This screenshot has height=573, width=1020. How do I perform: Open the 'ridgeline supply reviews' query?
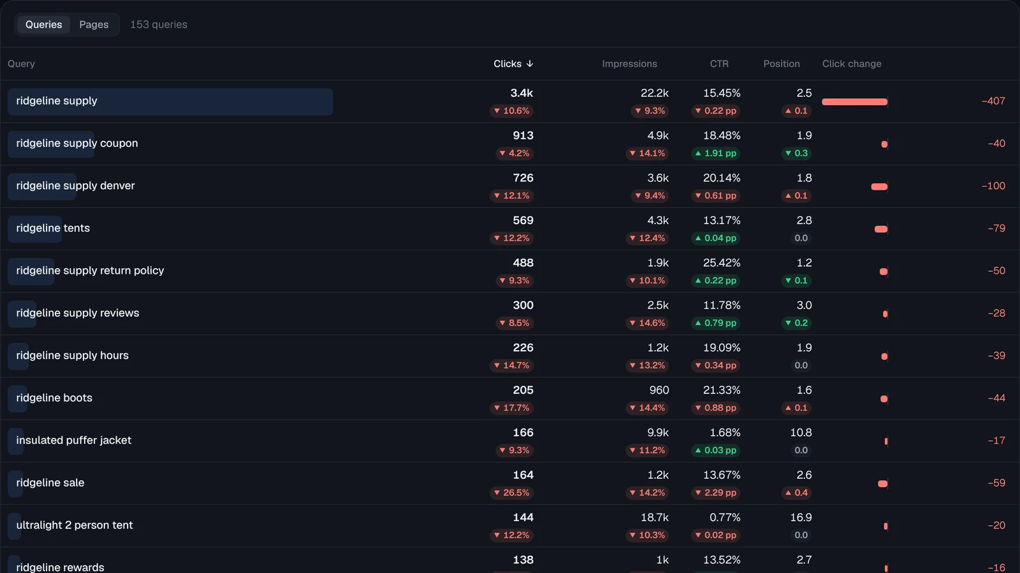[x=78, y=313]
